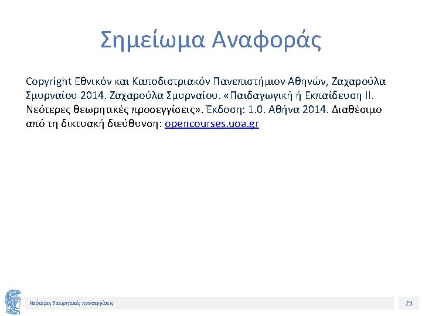Click the university logo in footer
The image size is (422, 316).
[13, 302]
